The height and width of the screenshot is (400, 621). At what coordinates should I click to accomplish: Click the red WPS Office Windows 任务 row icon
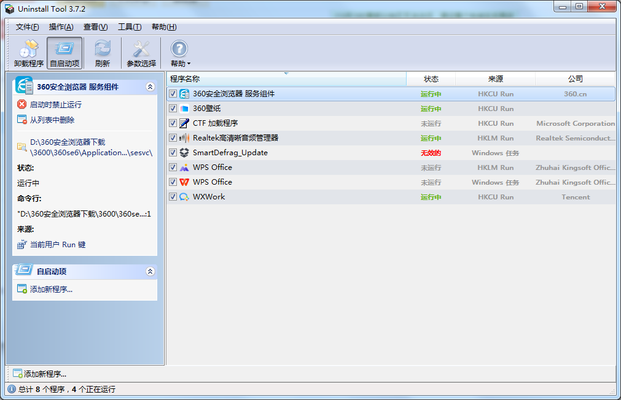(x=184, y=182)
